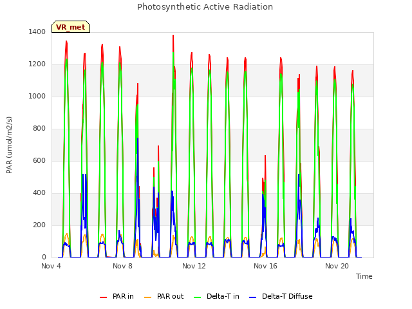Click the 800 y-axis value

tap(39, 129)
